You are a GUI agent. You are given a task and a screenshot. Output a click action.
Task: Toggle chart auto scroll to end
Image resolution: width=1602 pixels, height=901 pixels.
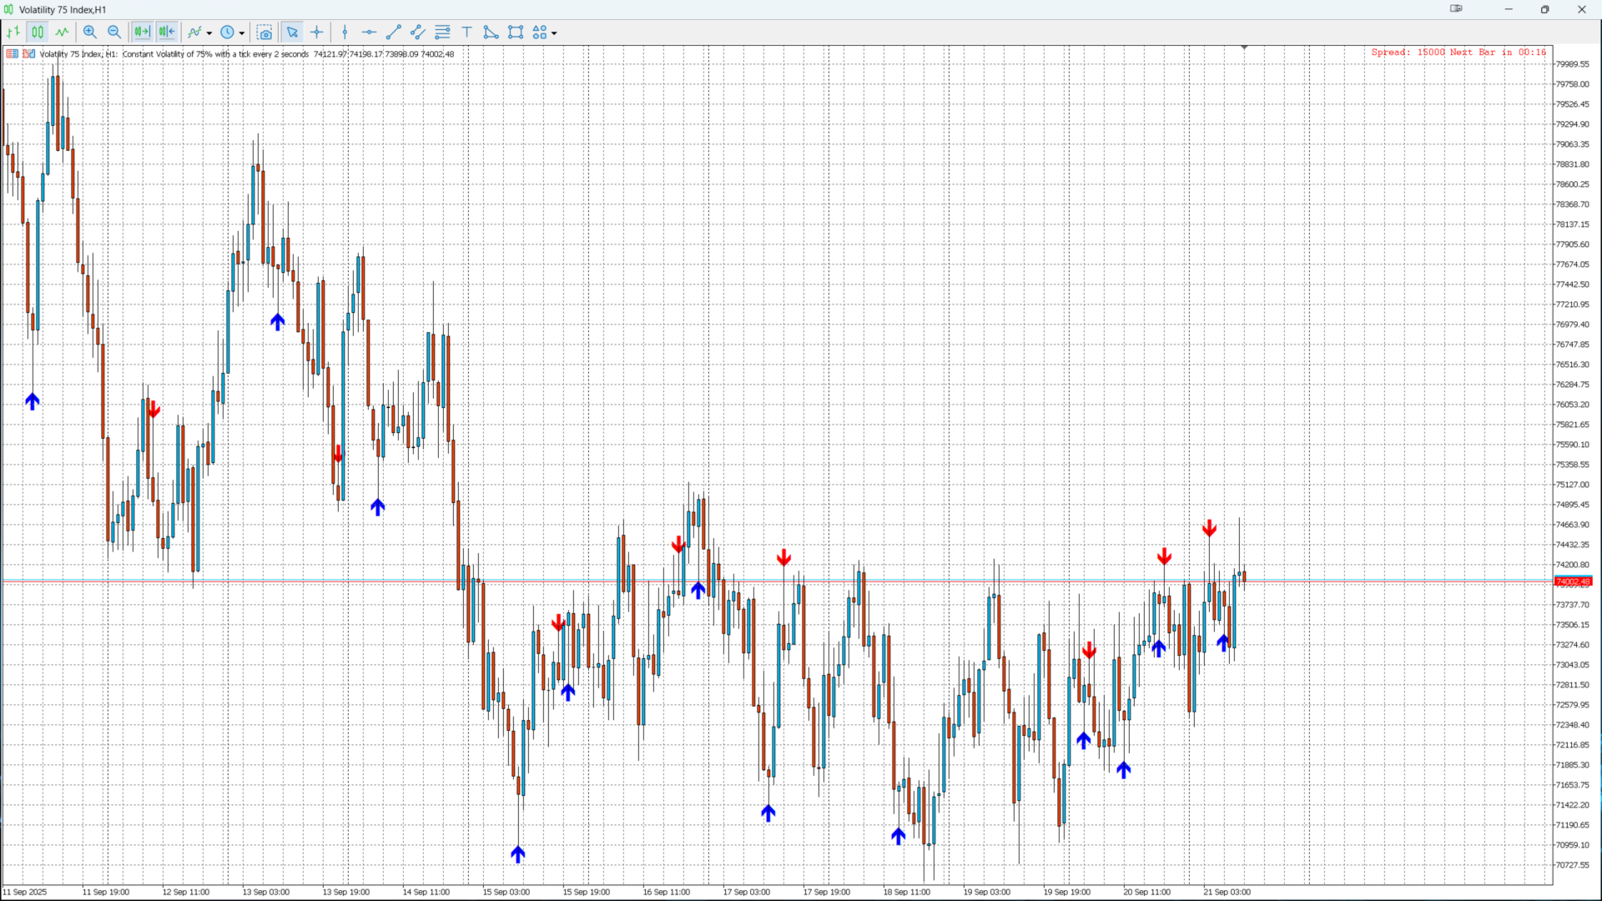pyautogui.click(x=142, y=33)
